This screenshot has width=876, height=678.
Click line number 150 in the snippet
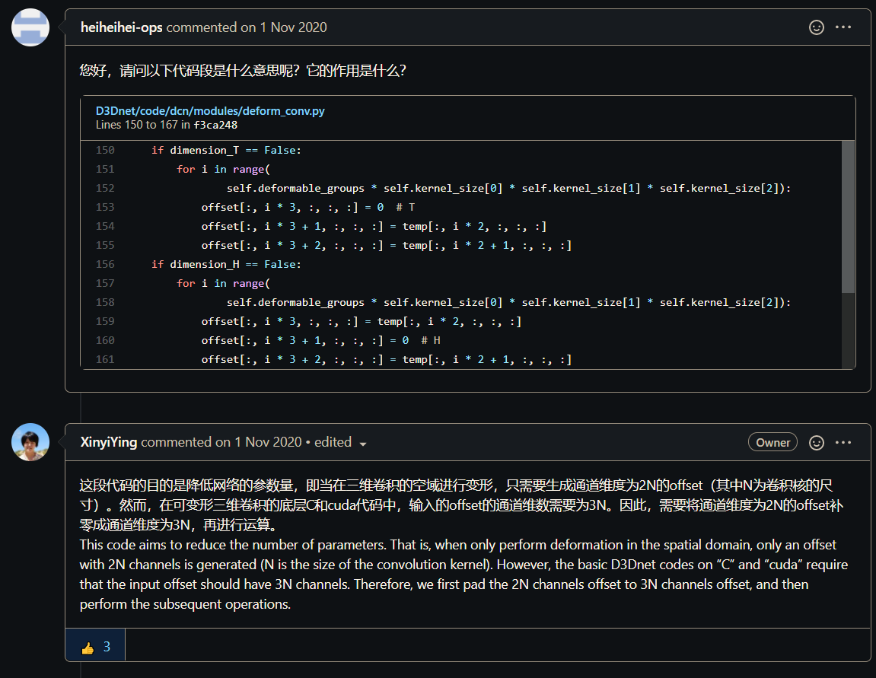pos(105,150)
